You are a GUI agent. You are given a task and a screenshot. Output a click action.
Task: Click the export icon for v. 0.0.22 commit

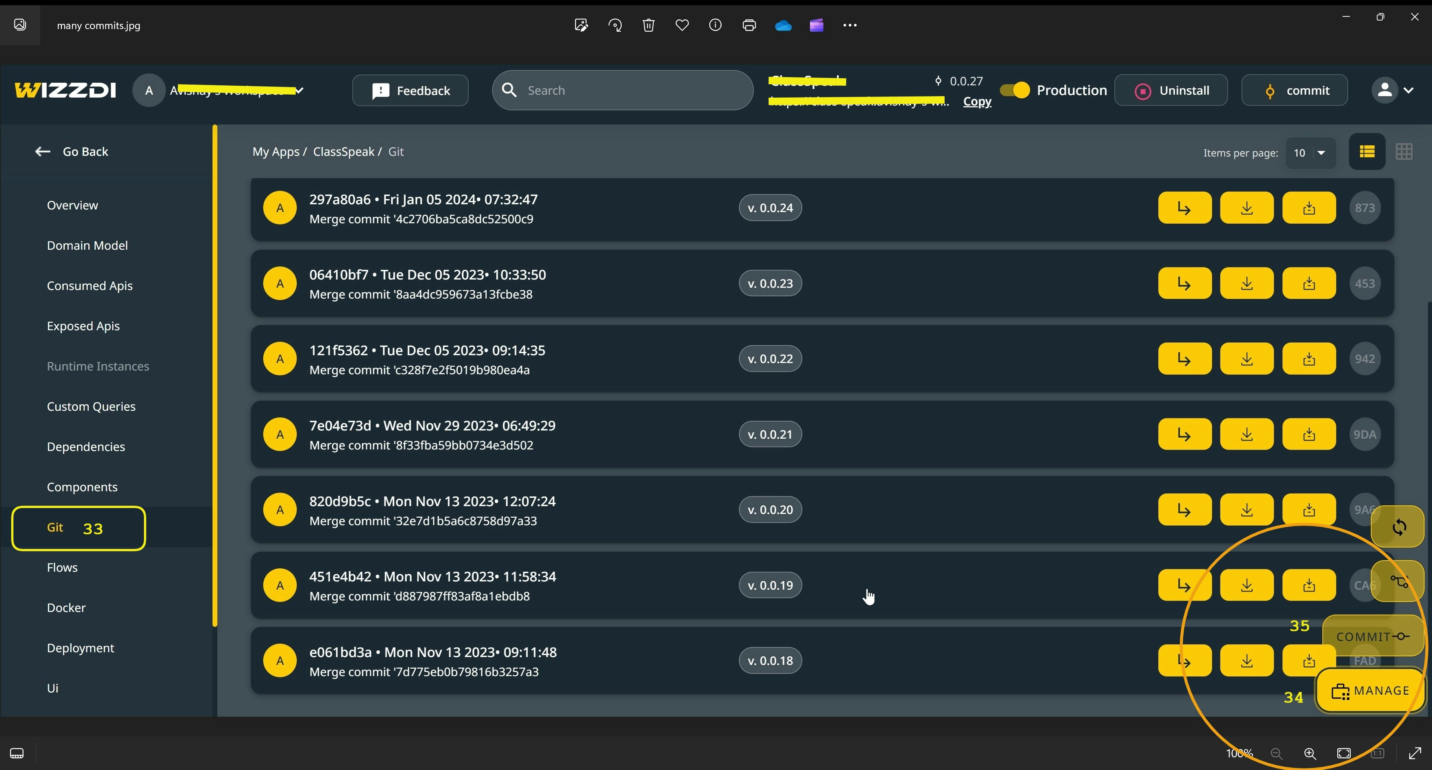[x=1309, y=359]
